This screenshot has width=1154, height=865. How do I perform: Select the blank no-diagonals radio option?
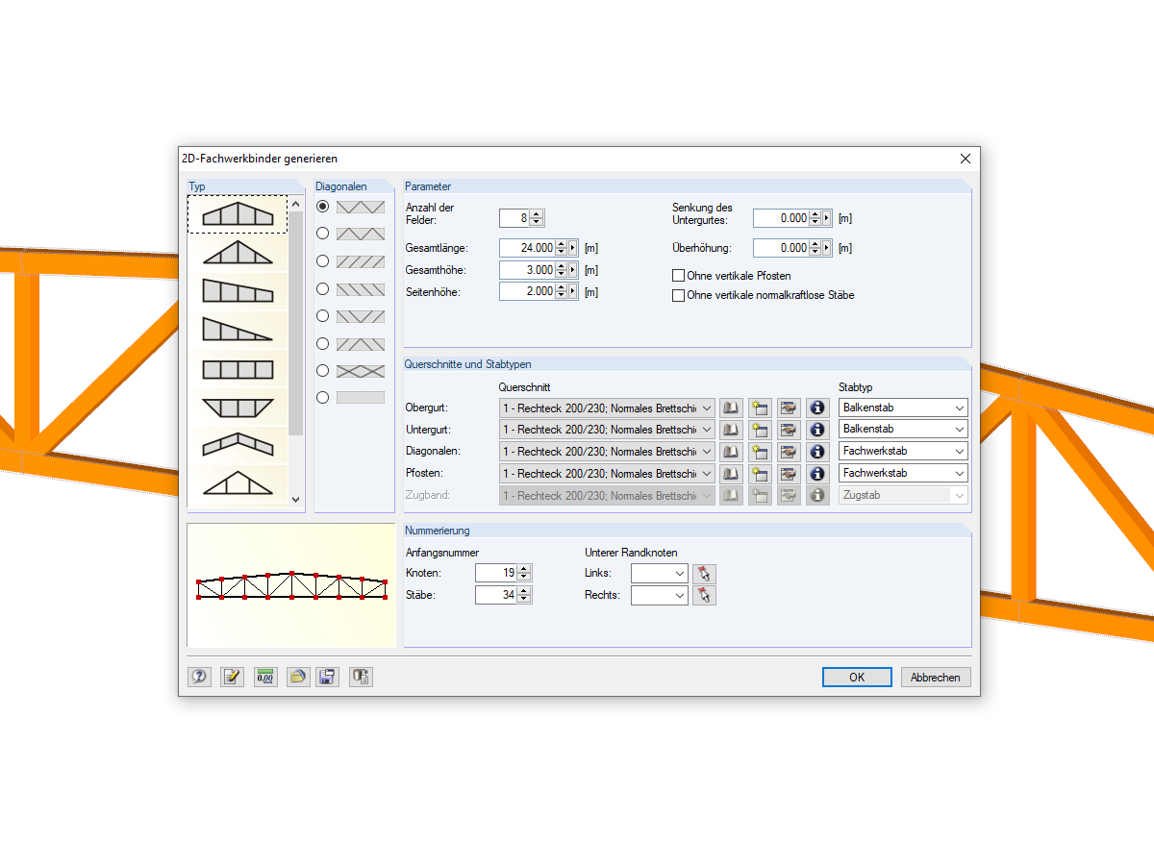tap(323, 398)
